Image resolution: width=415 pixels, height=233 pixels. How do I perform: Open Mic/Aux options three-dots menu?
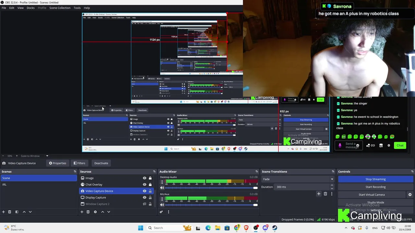coord(162,199)
